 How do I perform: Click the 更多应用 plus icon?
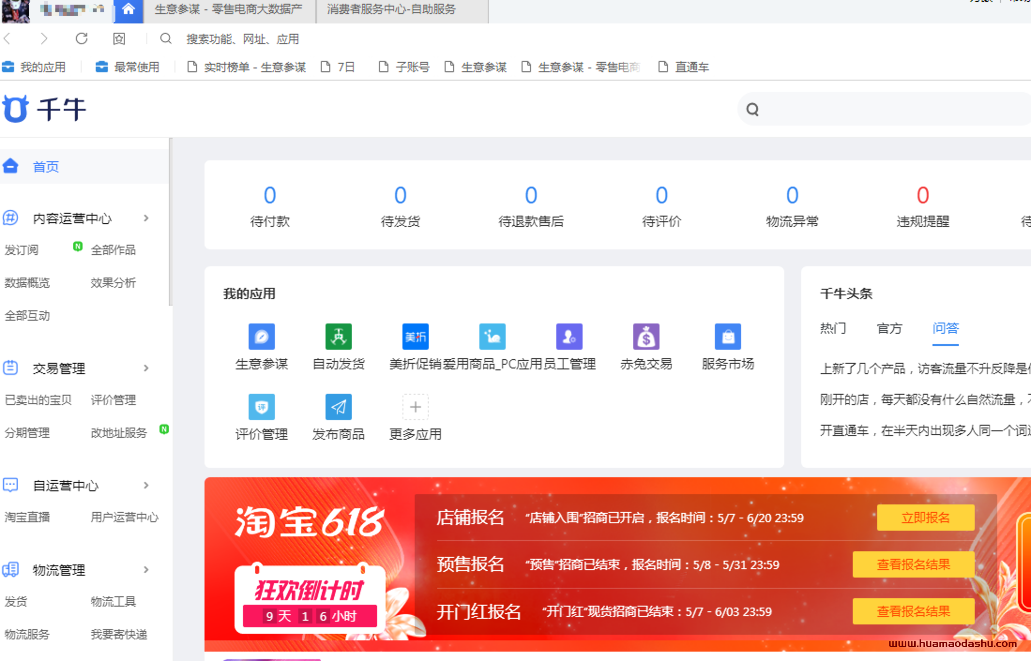(x=415, y=407)
